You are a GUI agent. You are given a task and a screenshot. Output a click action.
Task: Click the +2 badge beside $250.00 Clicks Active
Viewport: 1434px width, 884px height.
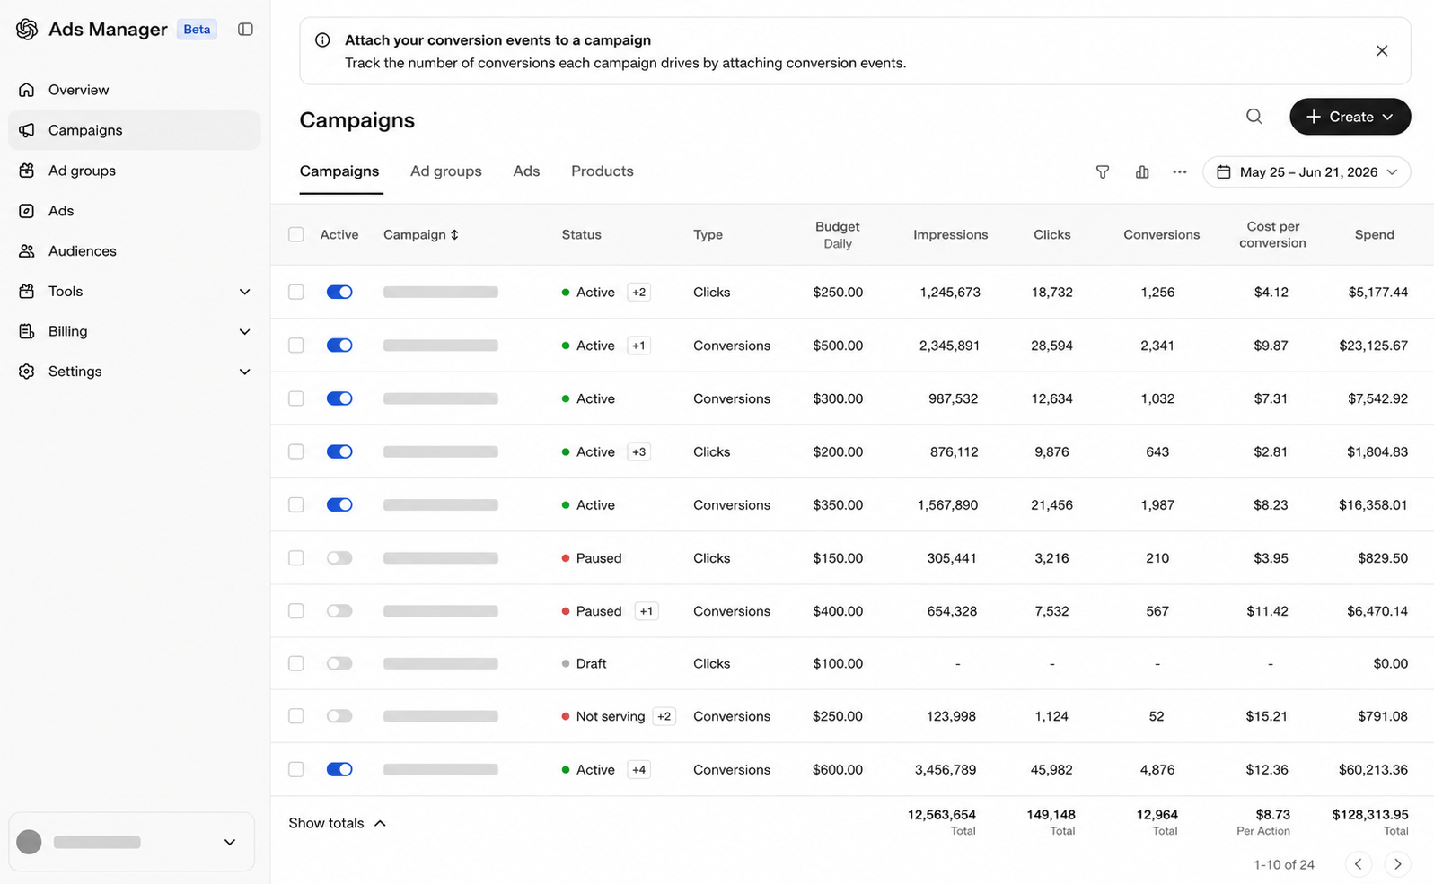click(638, 293)
